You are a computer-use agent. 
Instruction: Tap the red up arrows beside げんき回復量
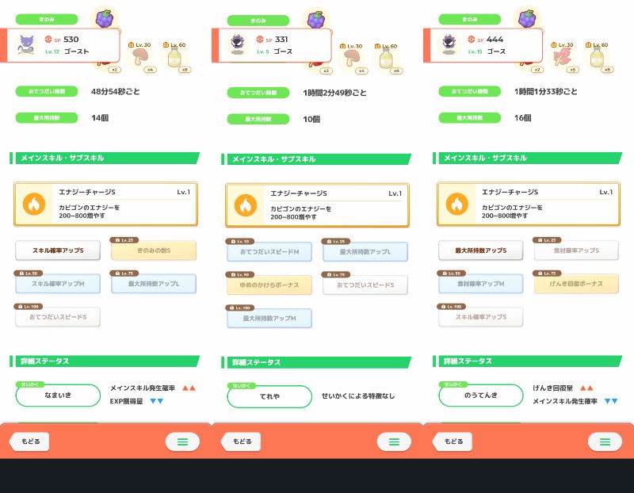tap(586, 388)
